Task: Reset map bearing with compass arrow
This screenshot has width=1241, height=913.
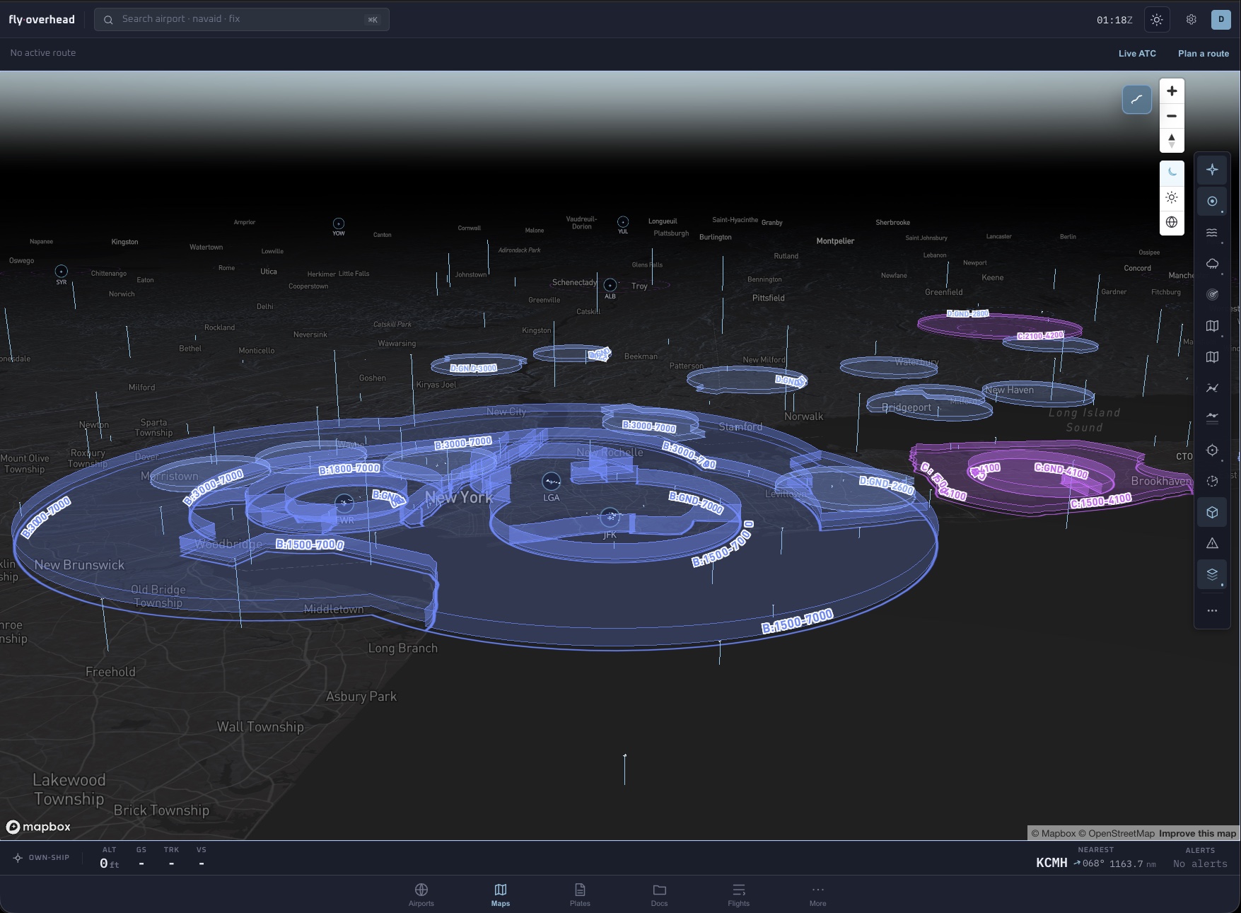Action: pyautogui.click(x=1172, y=141)
